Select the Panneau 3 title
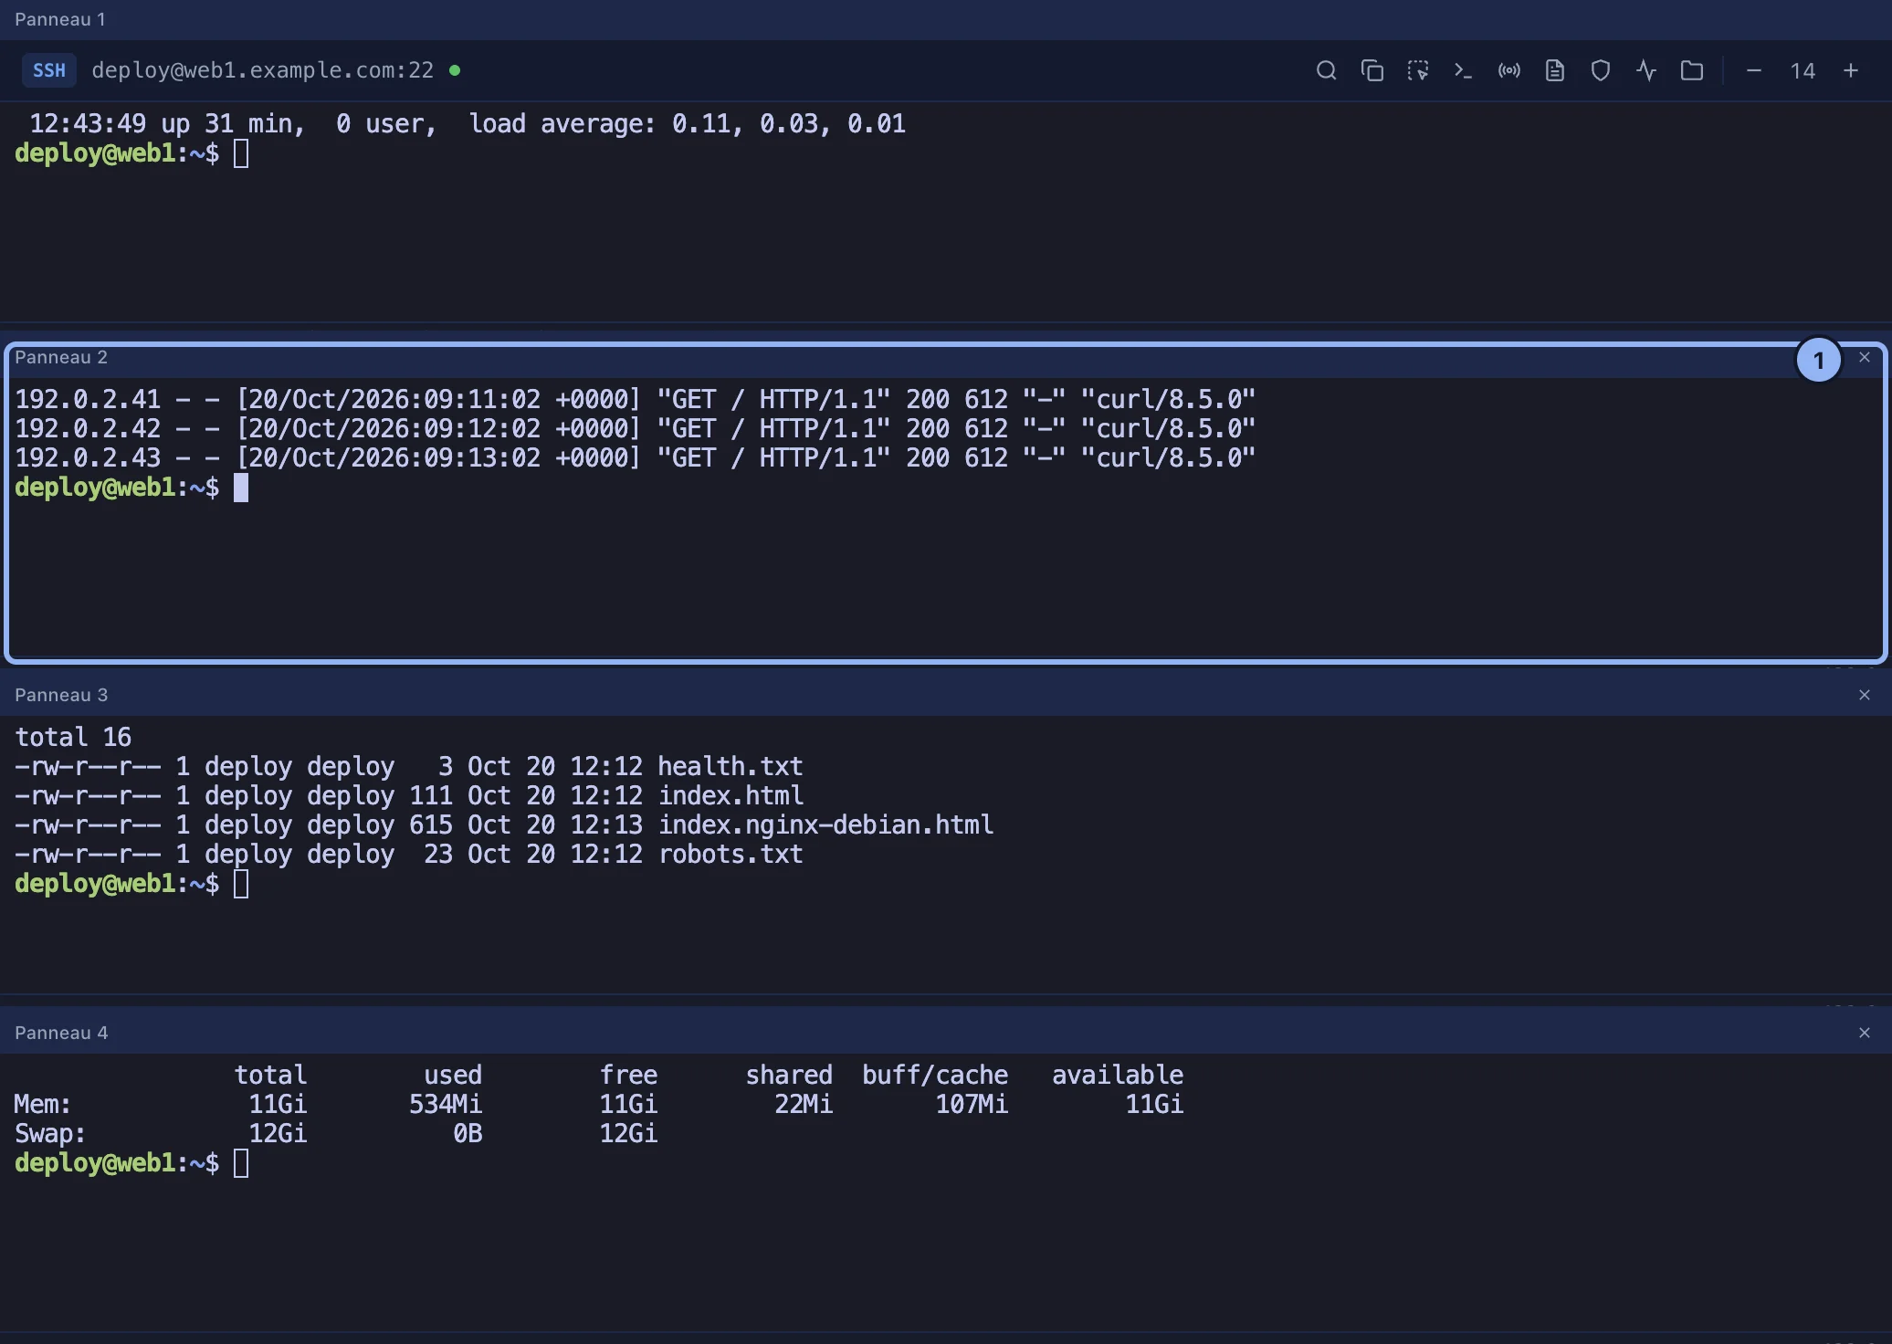The height and width of the screenshot is (1344, 1892). 61,695
